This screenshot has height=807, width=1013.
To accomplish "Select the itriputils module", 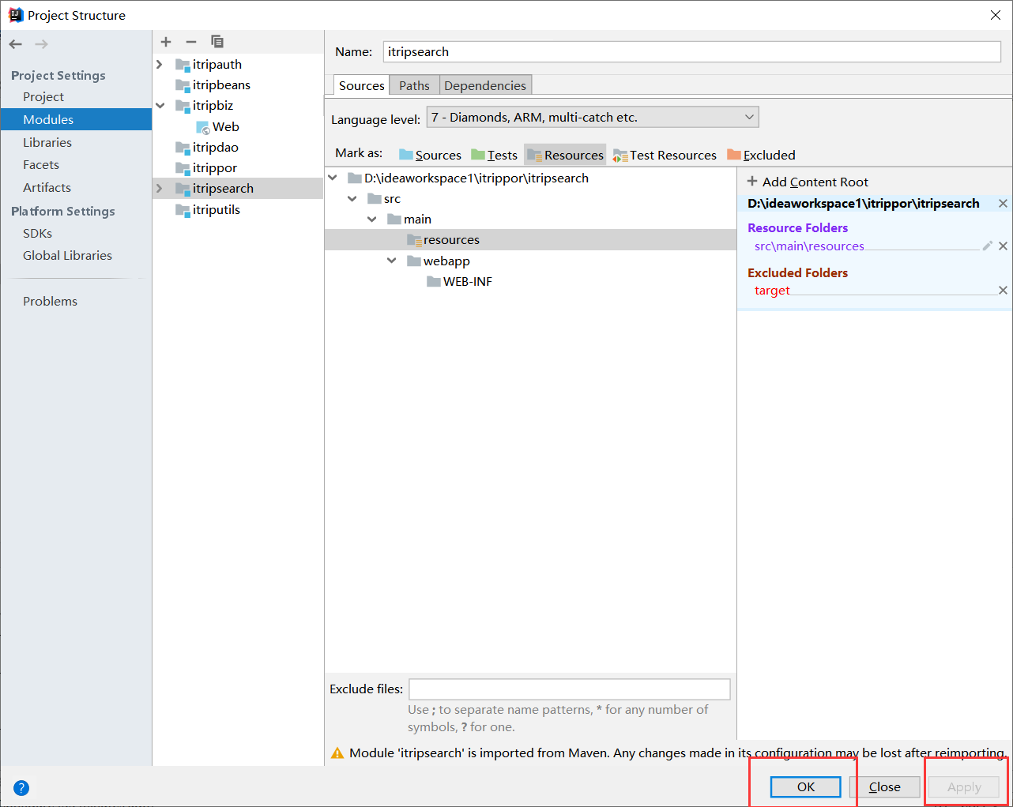I will (217, 210).
